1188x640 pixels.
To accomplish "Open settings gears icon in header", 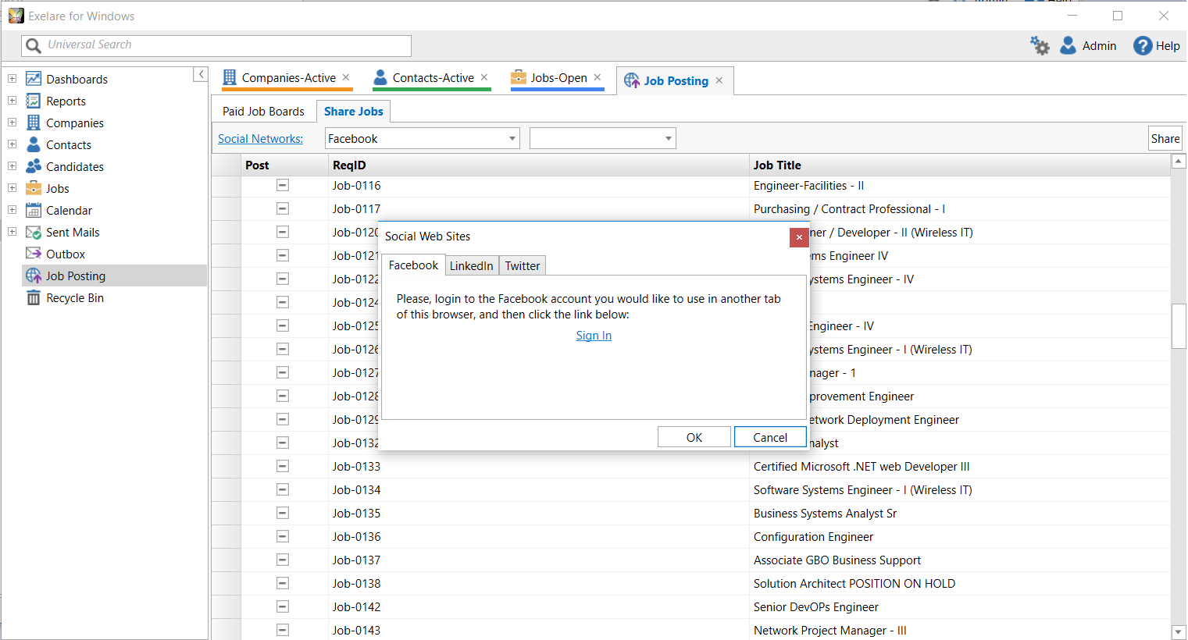I will click(x=1040, y=45).
